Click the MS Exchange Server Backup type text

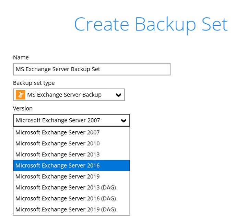point(64,95)
